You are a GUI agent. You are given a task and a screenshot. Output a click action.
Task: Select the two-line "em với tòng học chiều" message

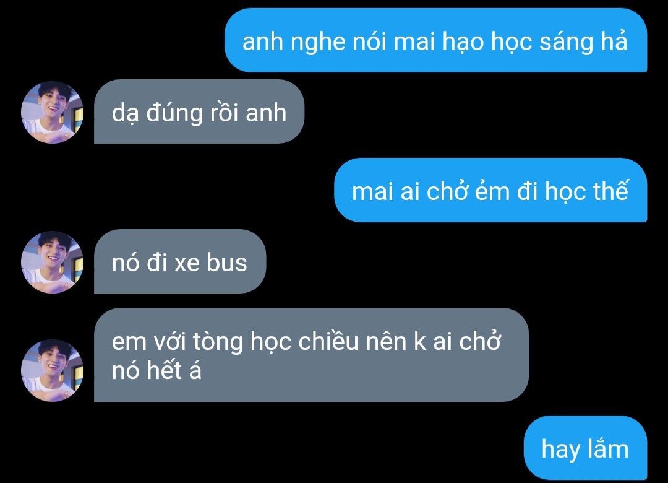311,355
